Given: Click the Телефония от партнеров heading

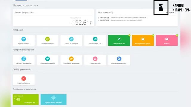Looking at the screenshot, I should point(24,89).
